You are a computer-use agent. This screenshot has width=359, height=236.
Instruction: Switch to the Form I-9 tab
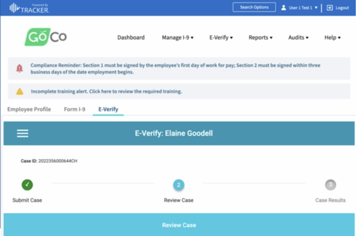point(74,109)
